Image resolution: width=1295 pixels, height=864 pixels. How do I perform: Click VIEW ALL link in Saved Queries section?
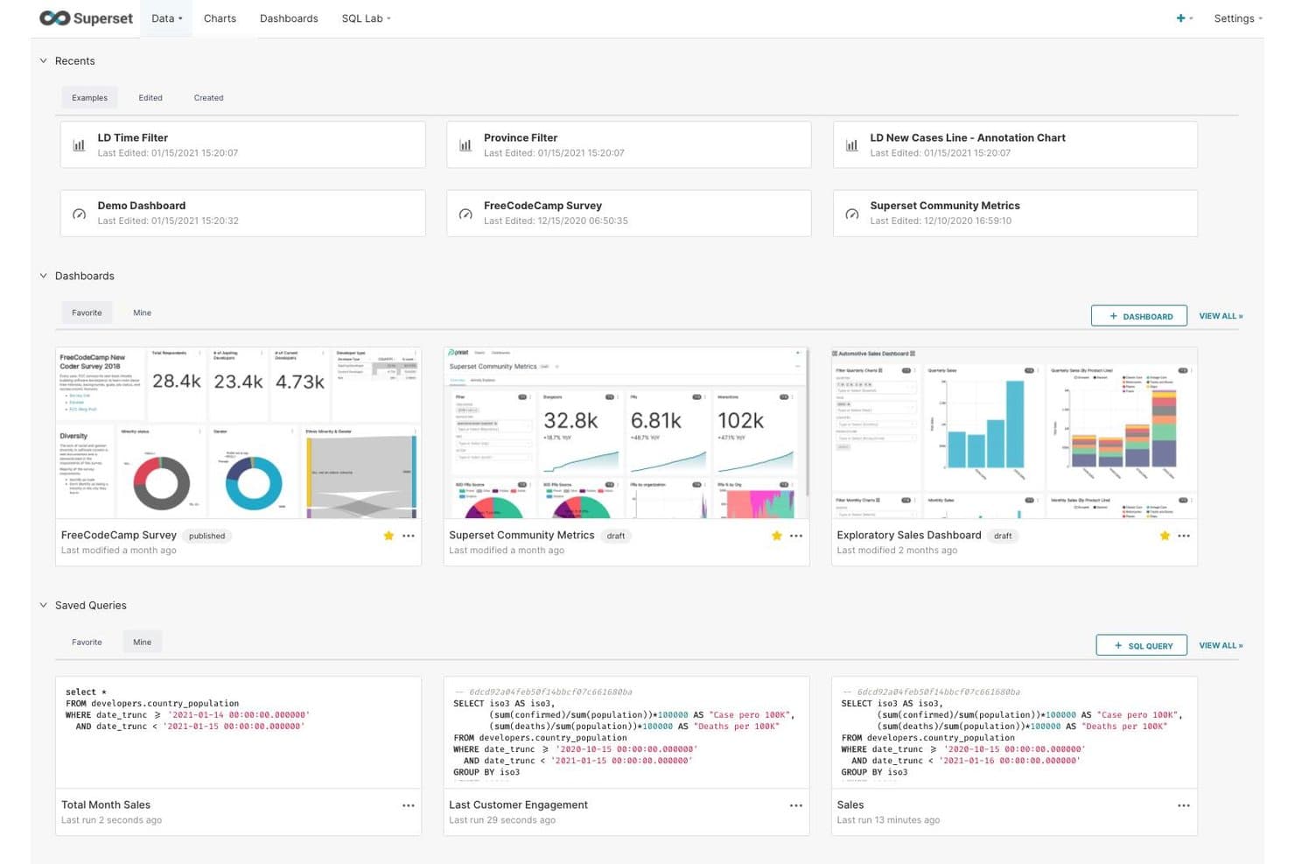click(1221, 645)
